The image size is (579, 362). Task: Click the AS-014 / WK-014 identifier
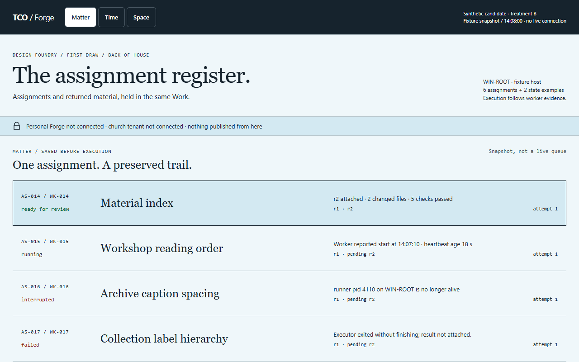pyautogui.click(x=45, y=196)
